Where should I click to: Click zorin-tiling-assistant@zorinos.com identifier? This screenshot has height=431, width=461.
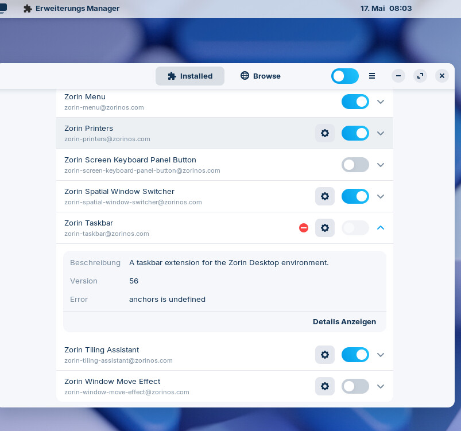pos(118,361)
